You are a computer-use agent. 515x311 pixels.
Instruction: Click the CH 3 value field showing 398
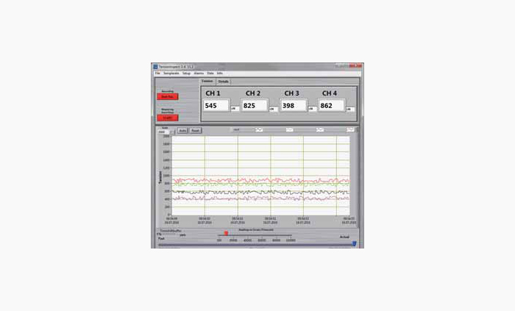click(293, 106)
